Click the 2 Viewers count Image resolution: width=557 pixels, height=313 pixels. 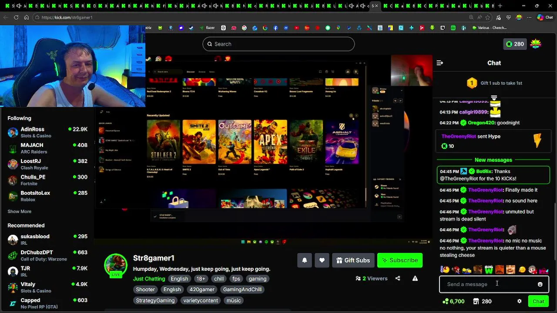point(372,279)
